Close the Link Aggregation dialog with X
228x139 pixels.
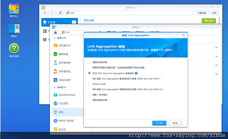pyautogui.click(x=184, y=35)
